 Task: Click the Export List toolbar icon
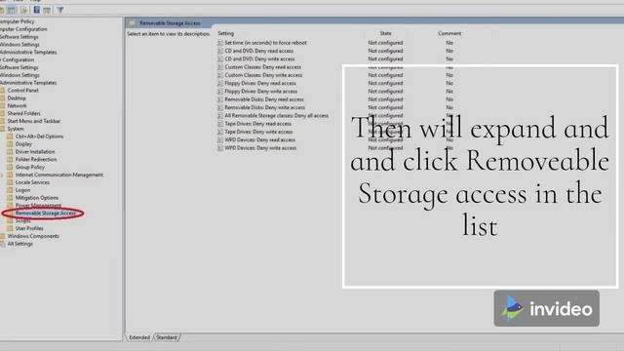click(x=23, y=10)
